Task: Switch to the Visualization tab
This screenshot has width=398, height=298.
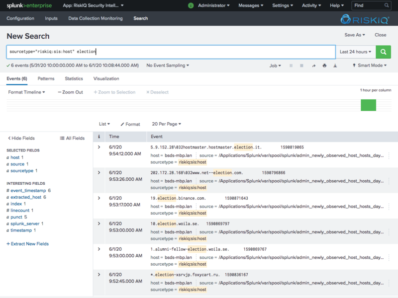Action: [106, 78]
